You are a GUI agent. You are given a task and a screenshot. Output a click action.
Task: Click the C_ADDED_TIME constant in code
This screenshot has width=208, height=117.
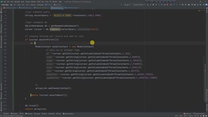(142, 74)
